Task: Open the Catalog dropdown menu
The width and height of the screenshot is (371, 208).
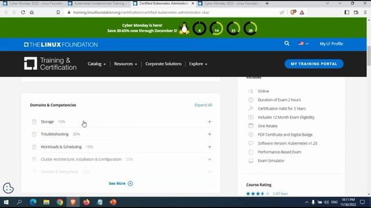Action: click(97, 64)
